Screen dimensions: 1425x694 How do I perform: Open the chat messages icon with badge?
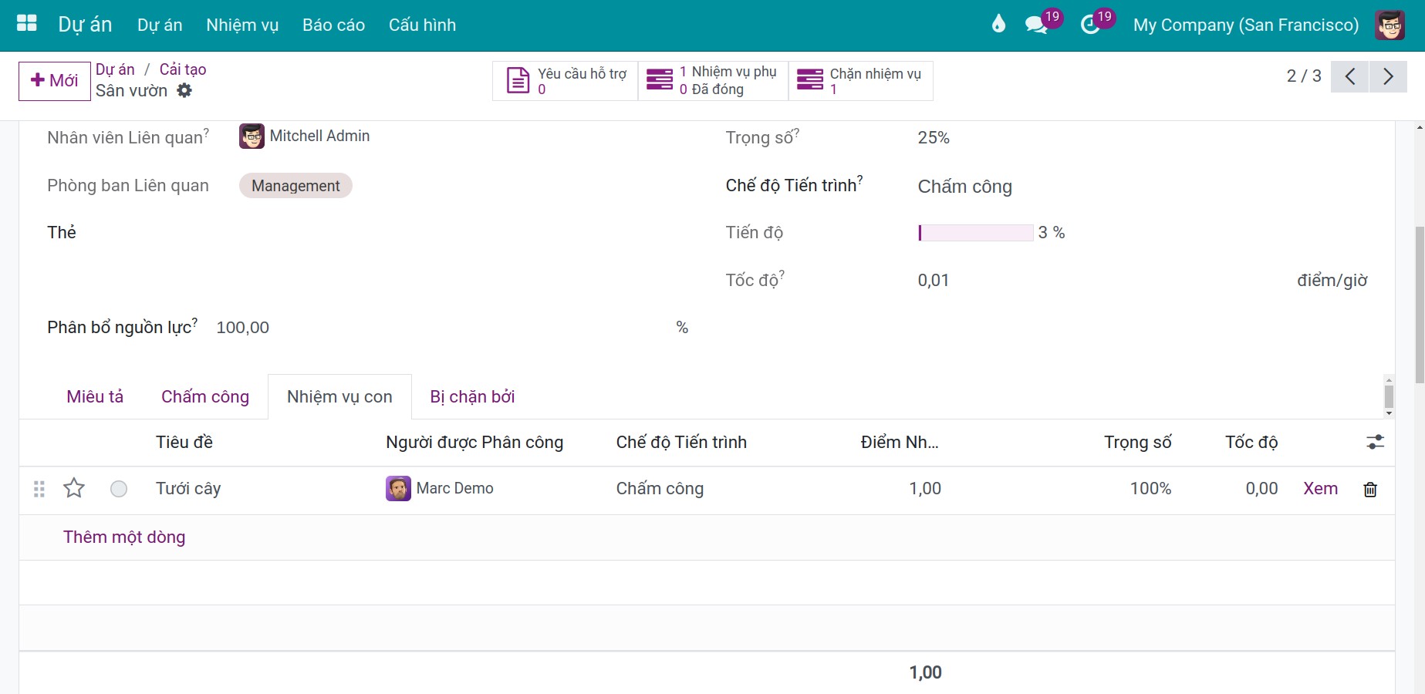coord(1036,25)
